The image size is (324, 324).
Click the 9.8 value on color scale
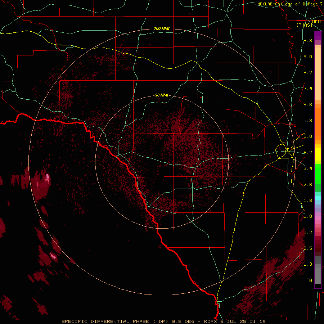[308, 41]
